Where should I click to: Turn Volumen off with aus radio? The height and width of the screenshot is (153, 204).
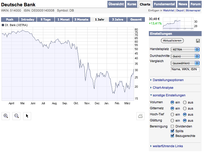pyautogui.click(x=185, y=102)
